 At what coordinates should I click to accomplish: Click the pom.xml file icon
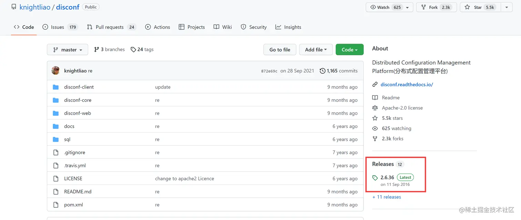[x=56, y=205]
